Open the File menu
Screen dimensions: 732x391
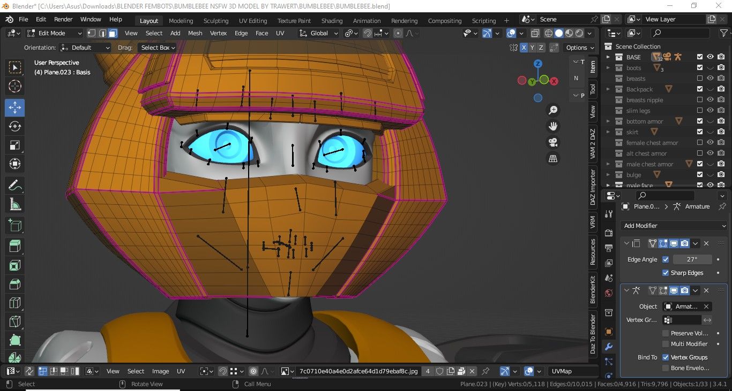(x=24, y=19)
